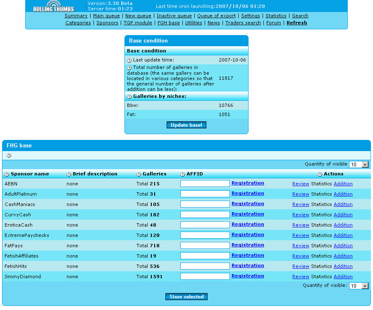The width and height of the screenshot is (373, 310).
Task: Go to Traders search
Action: point(243,23)
